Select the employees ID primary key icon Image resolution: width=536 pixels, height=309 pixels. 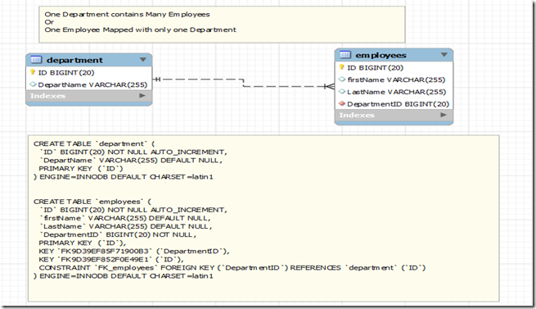coord(341,67)
